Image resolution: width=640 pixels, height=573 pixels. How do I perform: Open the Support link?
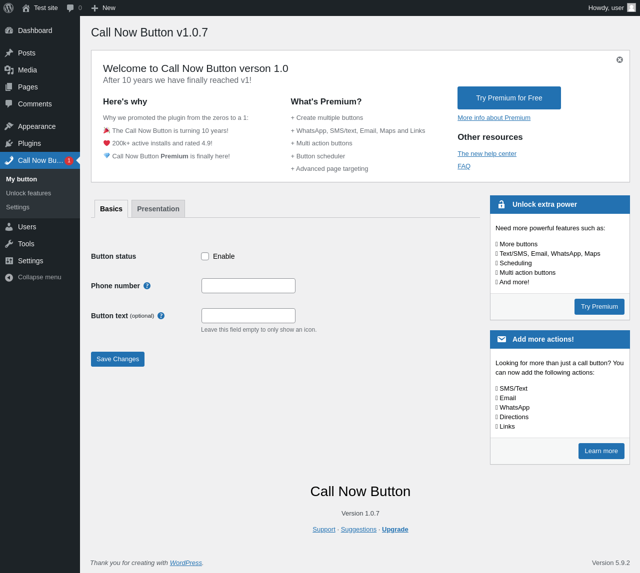pyautogui.click(x=324, y=530)
